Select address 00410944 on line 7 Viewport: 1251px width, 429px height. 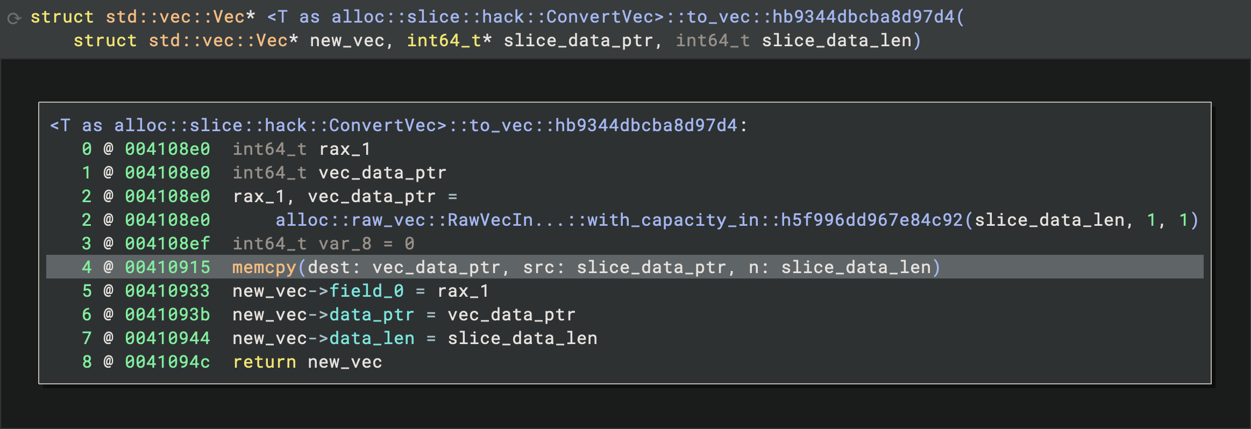pyautogui.click(x=167, y=338)
